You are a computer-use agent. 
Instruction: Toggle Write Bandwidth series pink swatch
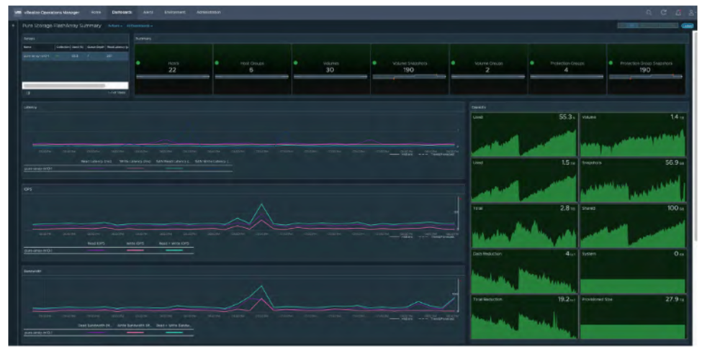click(135, 333)
